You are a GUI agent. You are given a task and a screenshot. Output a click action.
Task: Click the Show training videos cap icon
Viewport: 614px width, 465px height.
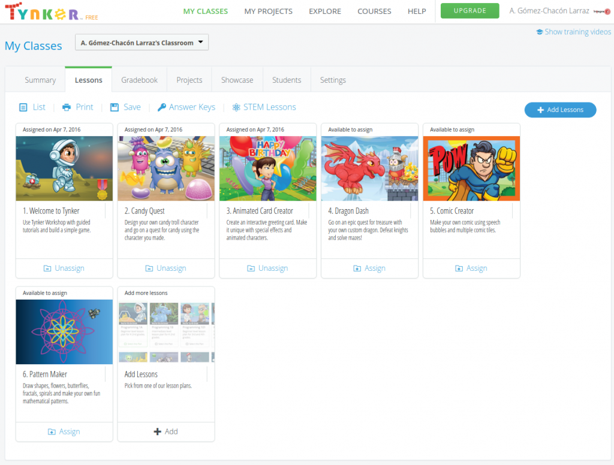click(540, 32)
